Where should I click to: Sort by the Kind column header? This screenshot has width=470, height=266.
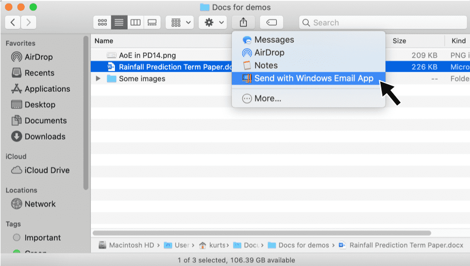459,41
